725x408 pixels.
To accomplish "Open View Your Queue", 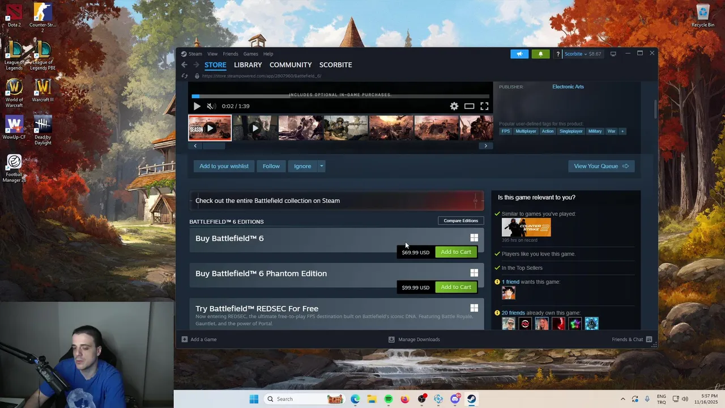I will coord(601,166).
